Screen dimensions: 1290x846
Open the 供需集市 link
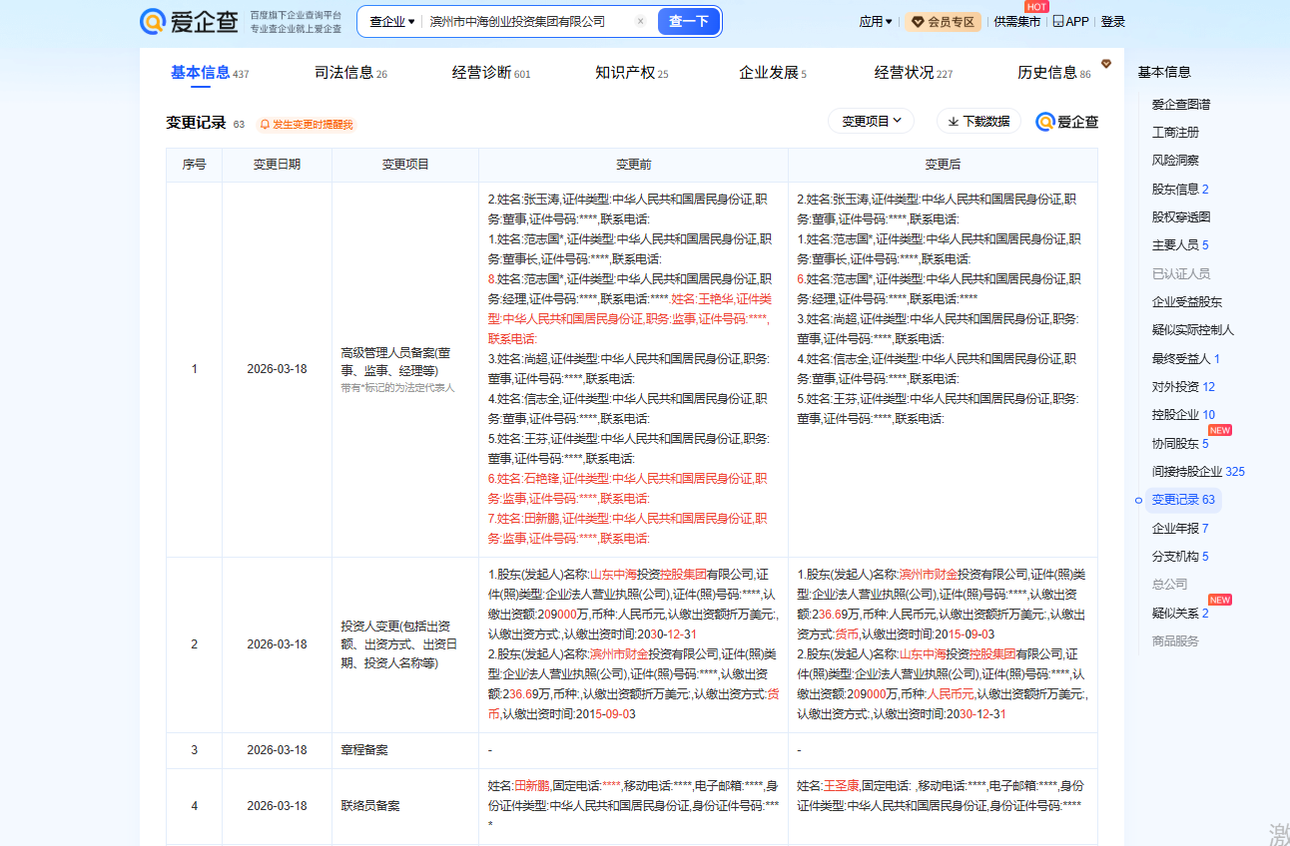pos(1016,21)
